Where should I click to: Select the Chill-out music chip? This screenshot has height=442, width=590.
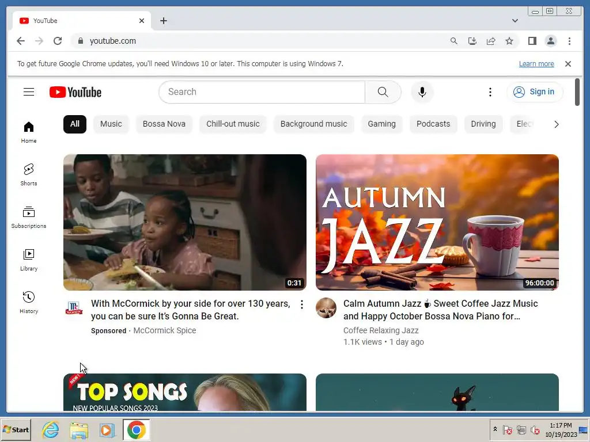[x=233, y=124]
